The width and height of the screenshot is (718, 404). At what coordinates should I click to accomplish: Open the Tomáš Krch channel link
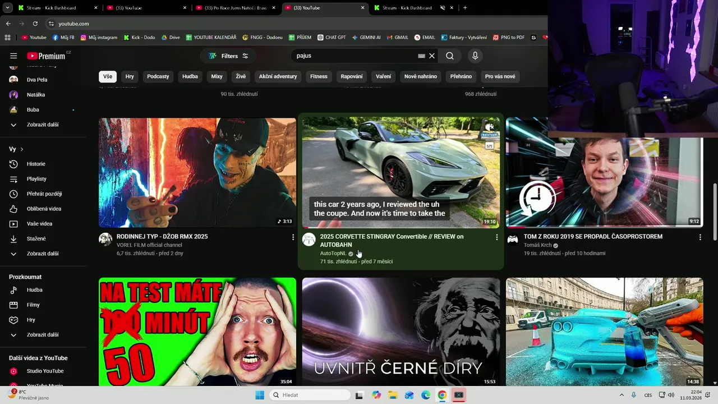tap(538, 245)
